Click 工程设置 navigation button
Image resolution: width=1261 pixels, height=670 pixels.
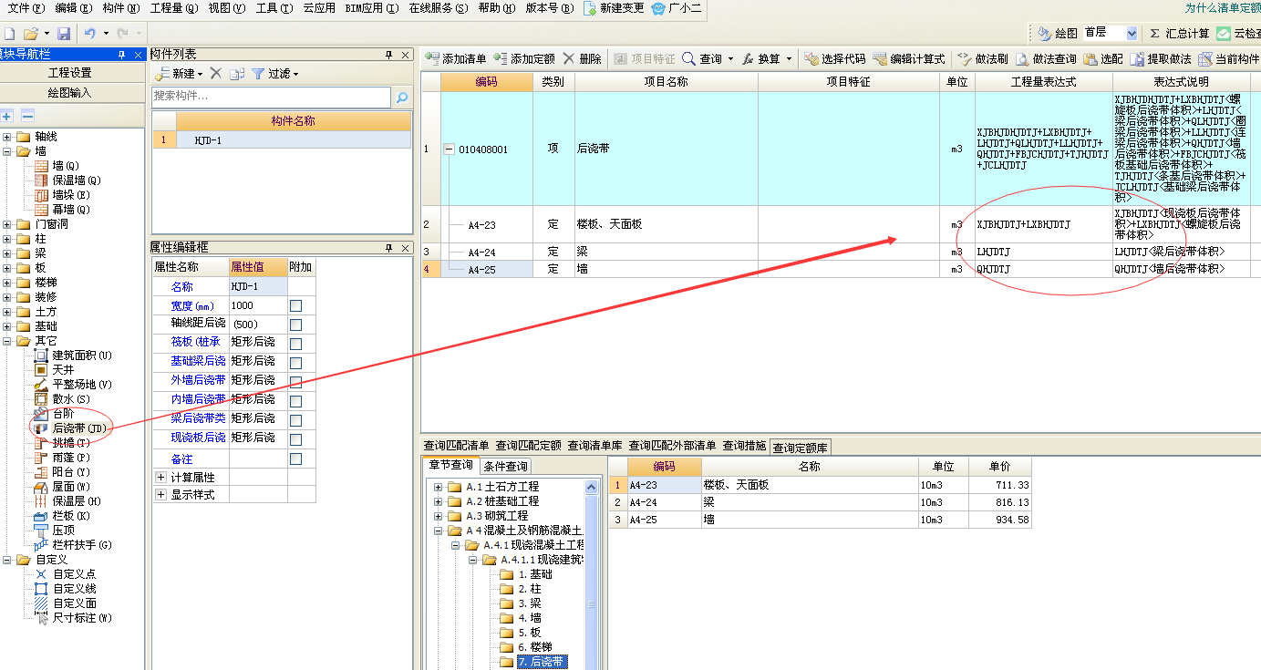[x=70, y=73]
